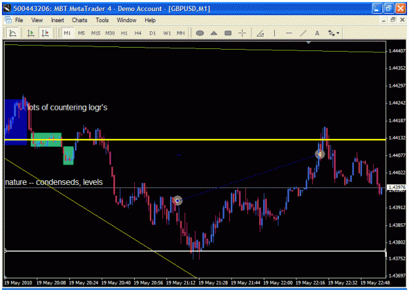Toggle the chart shift icon with red marker

tap(45, 33)
